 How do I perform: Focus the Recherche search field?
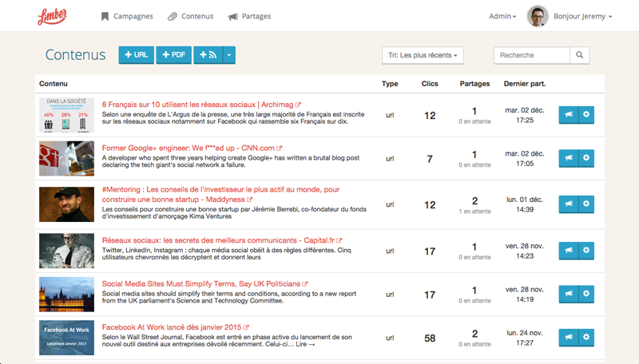click(x=532, y=55)
